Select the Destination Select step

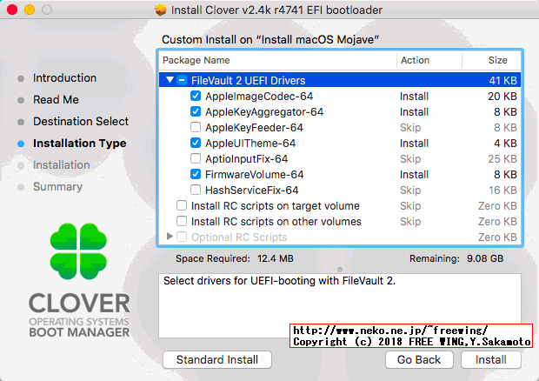(x=81, y=122)
